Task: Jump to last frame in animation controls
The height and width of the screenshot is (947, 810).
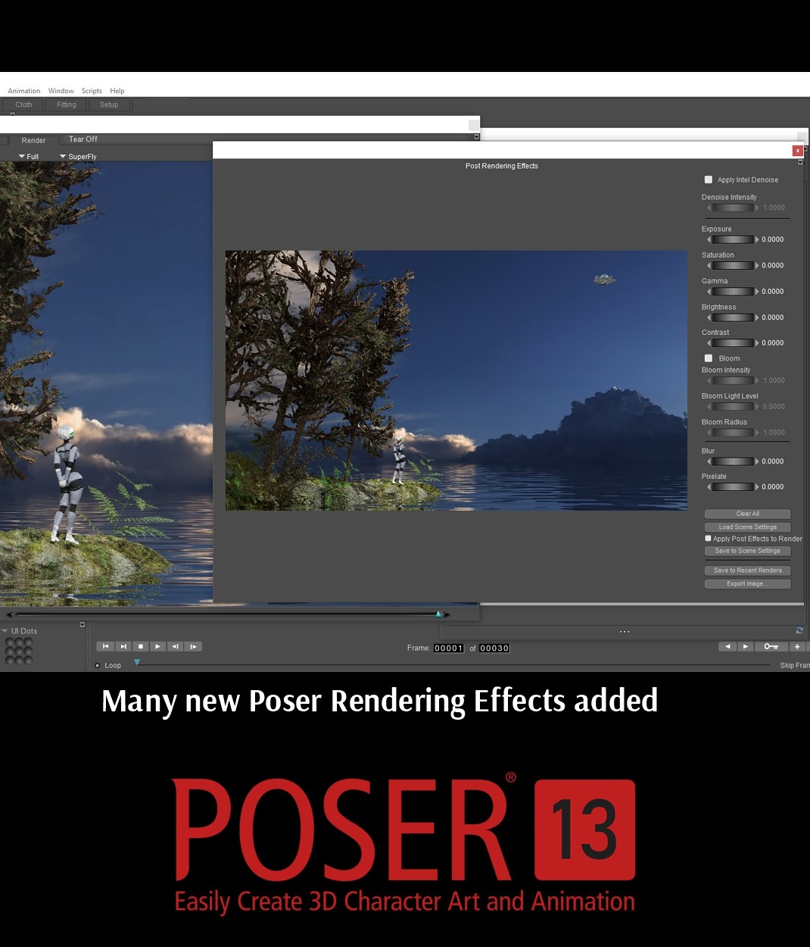Action: pos(123,646)
